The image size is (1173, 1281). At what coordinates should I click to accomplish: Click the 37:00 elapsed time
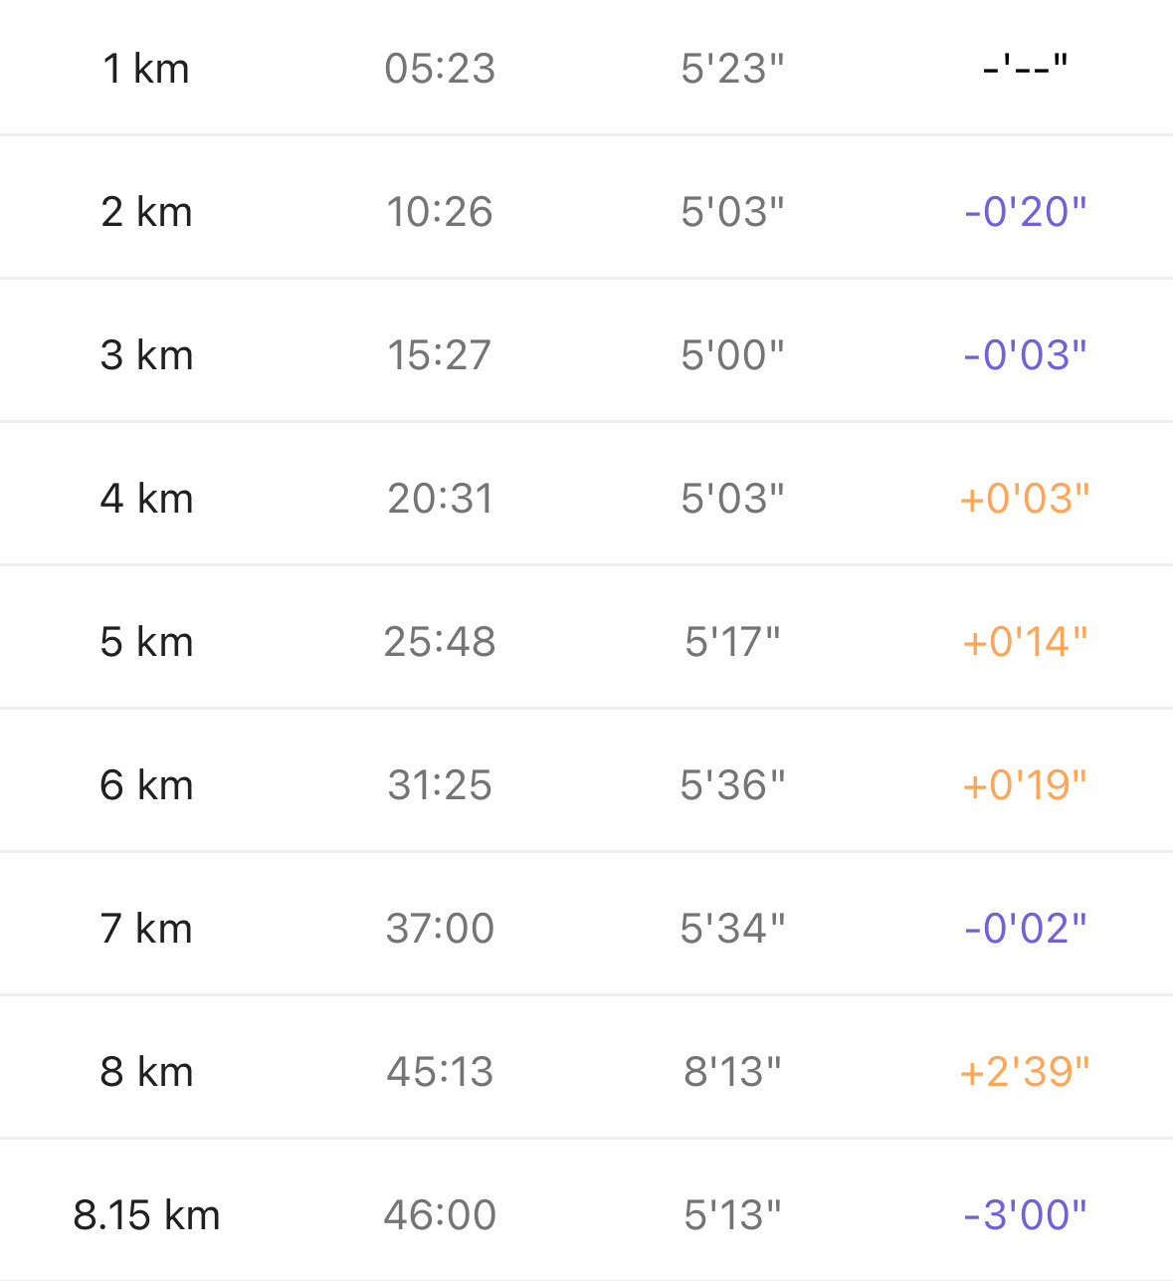(x=440, y=929)
